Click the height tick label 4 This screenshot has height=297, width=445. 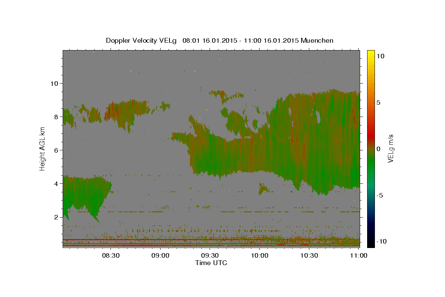[56, 183]
